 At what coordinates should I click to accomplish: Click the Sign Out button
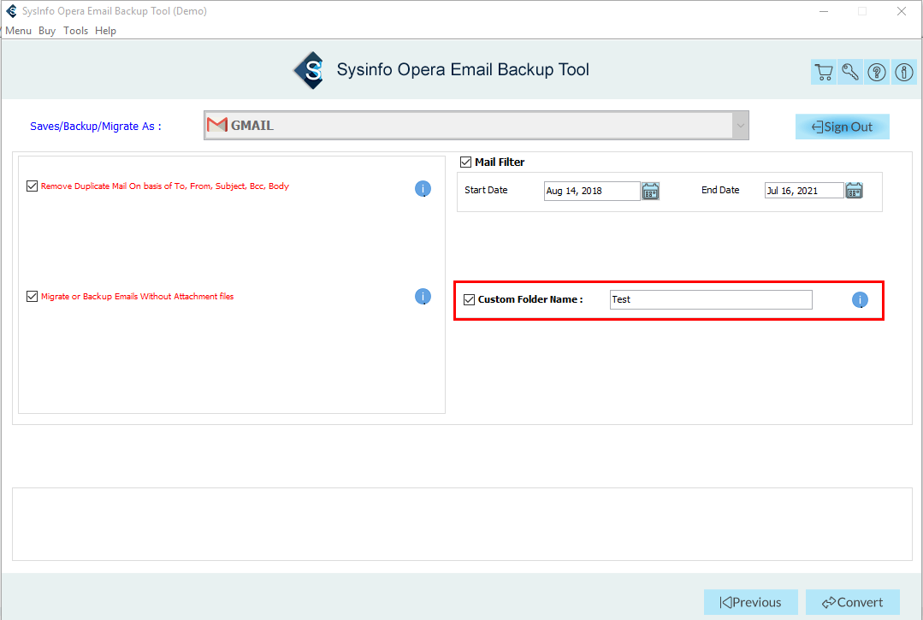[843, 127]
